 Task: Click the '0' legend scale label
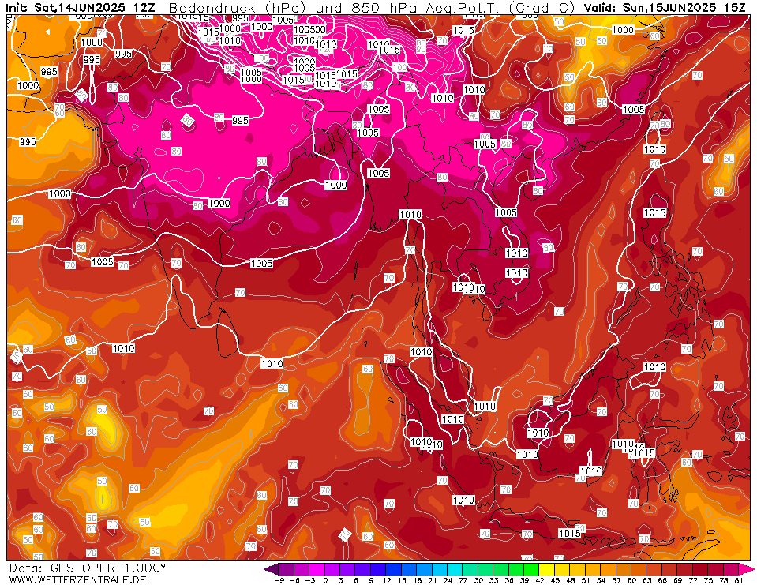(x=325, y=580)
